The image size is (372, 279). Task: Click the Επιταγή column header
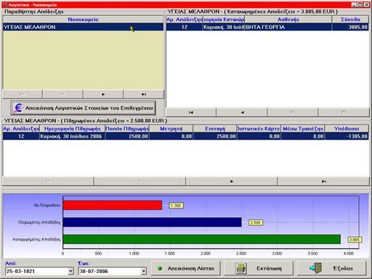(x=215, y=129)
